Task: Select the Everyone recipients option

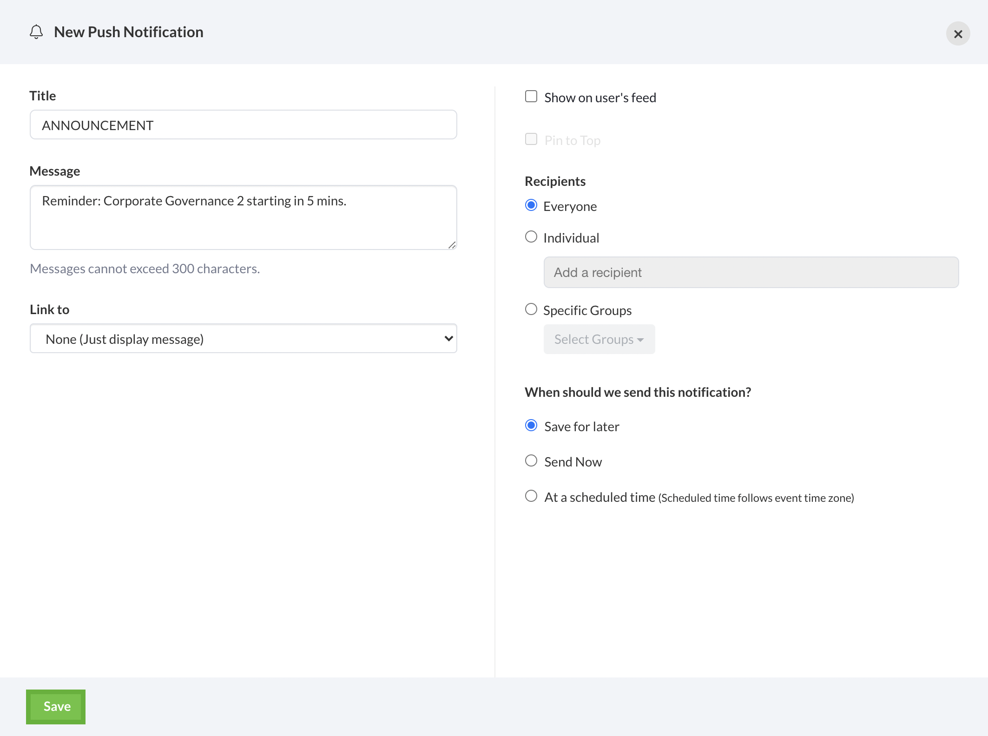Action: pos(531,205)
